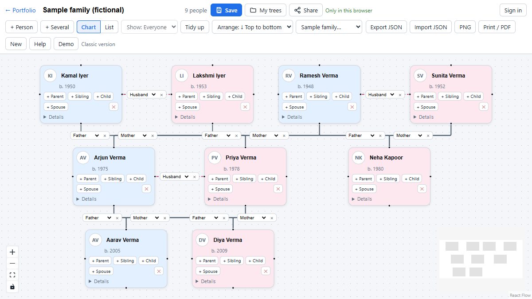This screenshot has width=532, height=299.
Task: Click the RV avatar on Ramesh Verma card
Action: click(288, 76)
